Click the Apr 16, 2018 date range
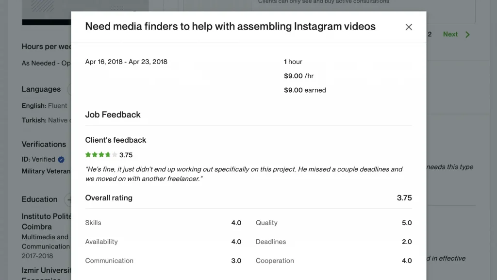Screen dimensions: 497x280 click(x=126, y=62)
